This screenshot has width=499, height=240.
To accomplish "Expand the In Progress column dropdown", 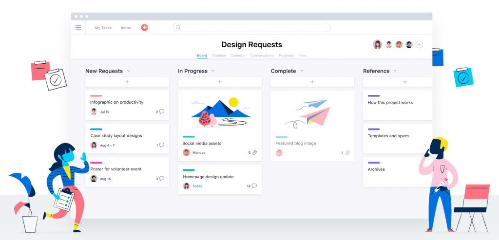I will [213, 71].
